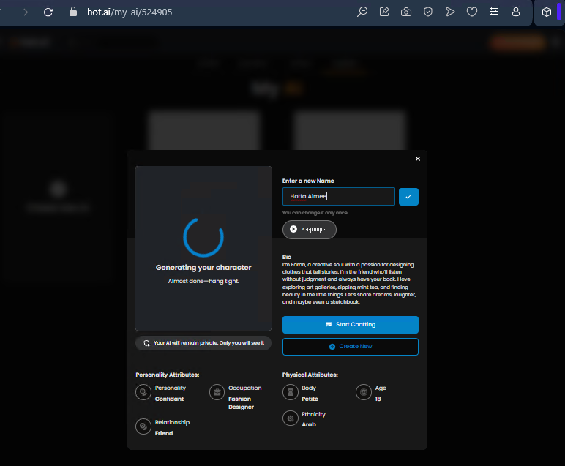
Task: Click the Occupation attribute icon
Action: tap(217, 393)
